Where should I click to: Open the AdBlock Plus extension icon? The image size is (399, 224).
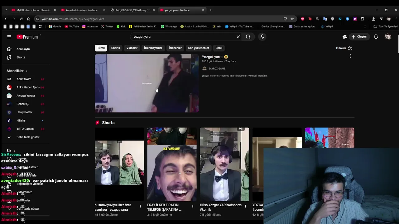(x=302, y=19)
